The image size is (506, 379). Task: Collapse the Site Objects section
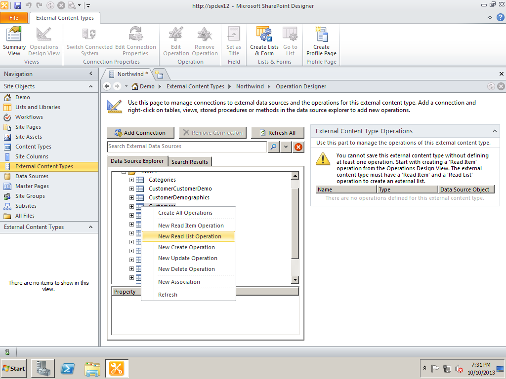click(x=91, y=86)
